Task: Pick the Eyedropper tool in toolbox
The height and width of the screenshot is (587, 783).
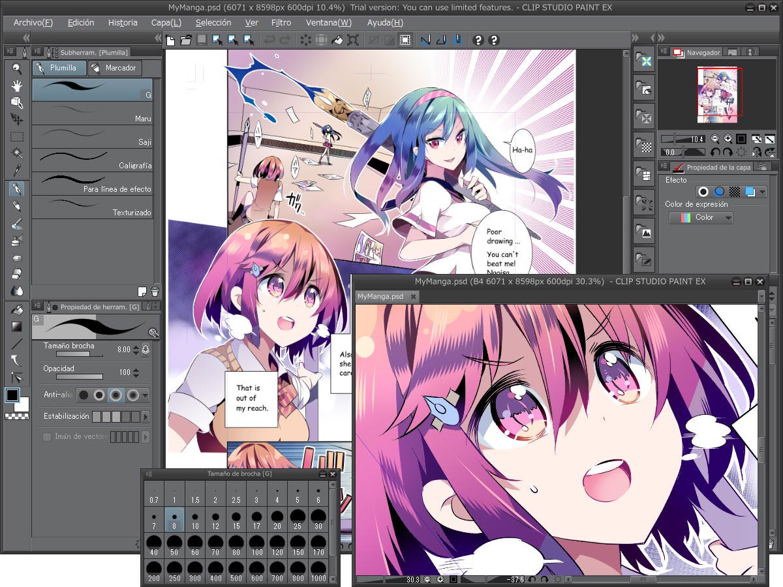Action: click(17, 171)
